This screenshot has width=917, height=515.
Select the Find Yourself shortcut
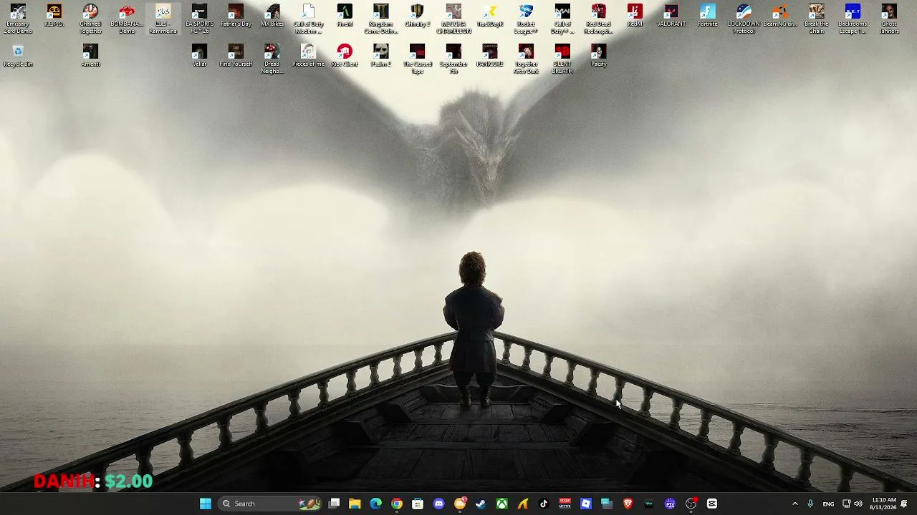click(236, 56)
